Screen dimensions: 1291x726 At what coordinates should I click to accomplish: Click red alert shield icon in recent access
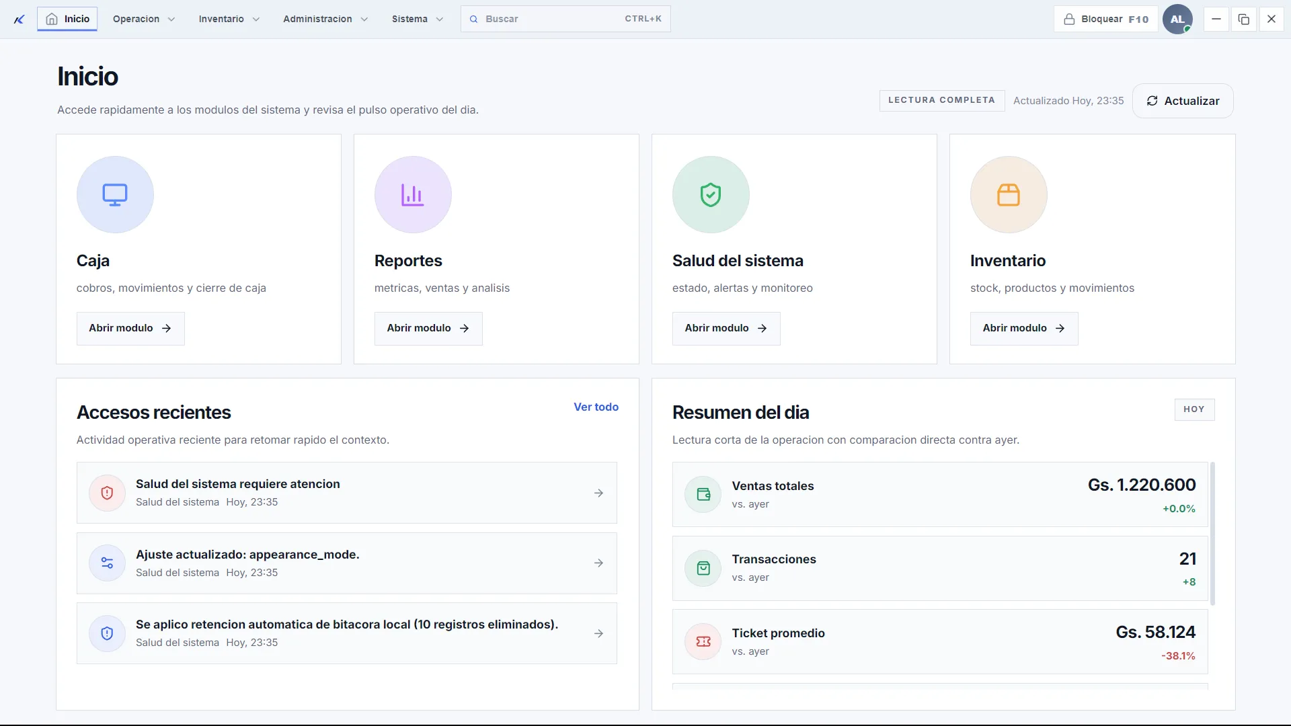(x=107, y=493)
